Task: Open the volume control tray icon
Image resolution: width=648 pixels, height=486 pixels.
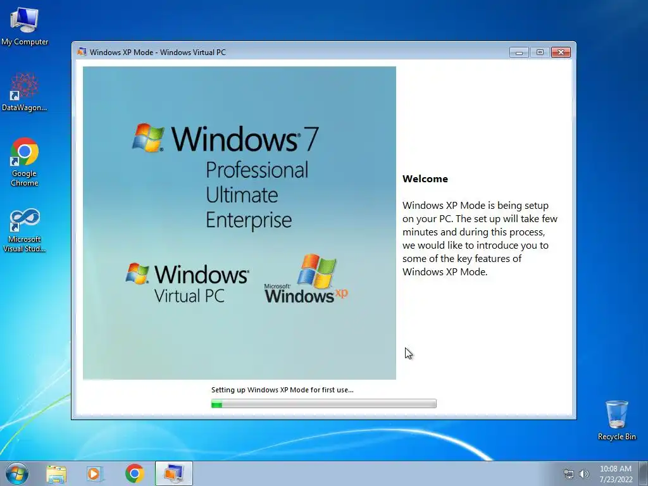Action: [x=584, y=475]
